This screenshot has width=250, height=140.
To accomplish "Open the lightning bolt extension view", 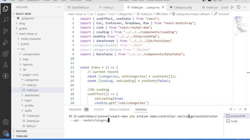I will (5, 76).
